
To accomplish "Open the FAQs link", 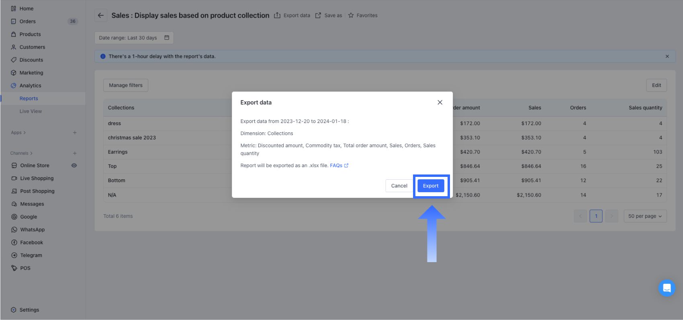I will pyautogui.click(x=339, y=166).
